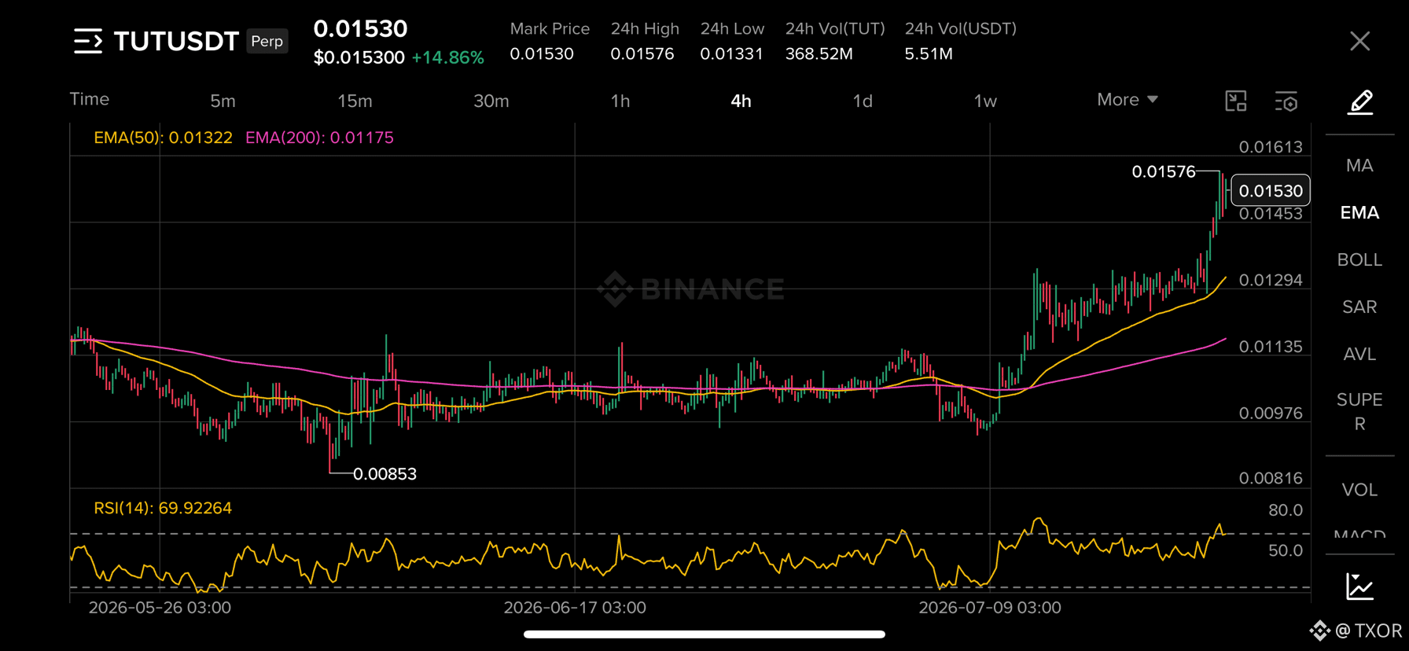Tap the home indicator bar
Viewport: 1409px width, 651px height.
704,634
